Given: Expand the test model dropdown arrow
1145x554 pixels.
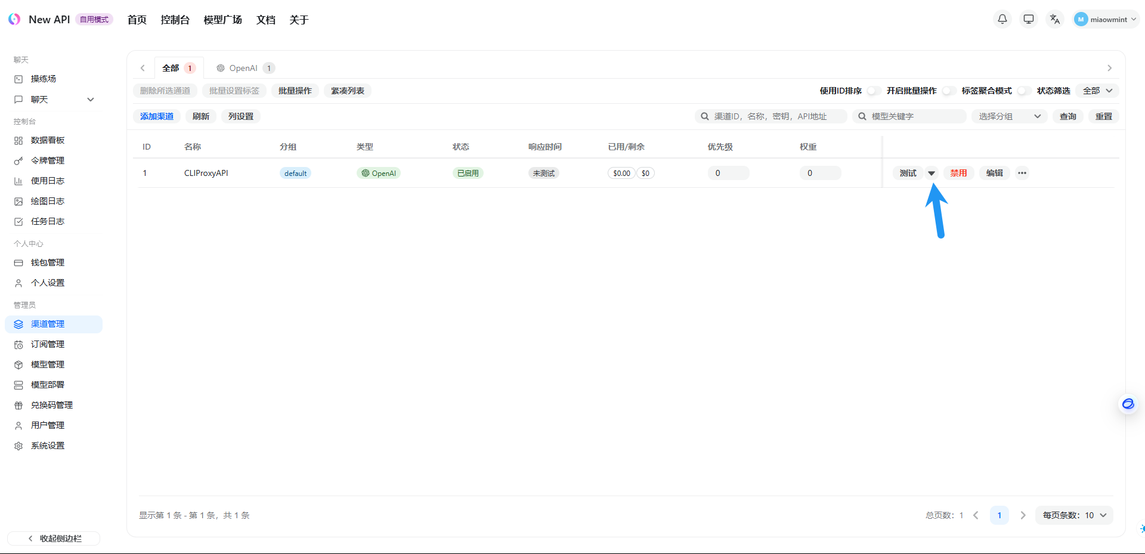Looking at the screenshot, I should point(932,173).
